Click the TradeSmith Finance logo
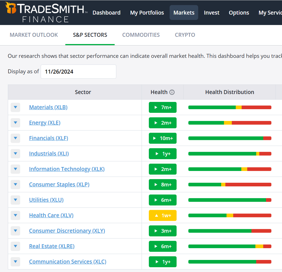The width and height of the screenshot is (282, 272). [x=46, y=12]
